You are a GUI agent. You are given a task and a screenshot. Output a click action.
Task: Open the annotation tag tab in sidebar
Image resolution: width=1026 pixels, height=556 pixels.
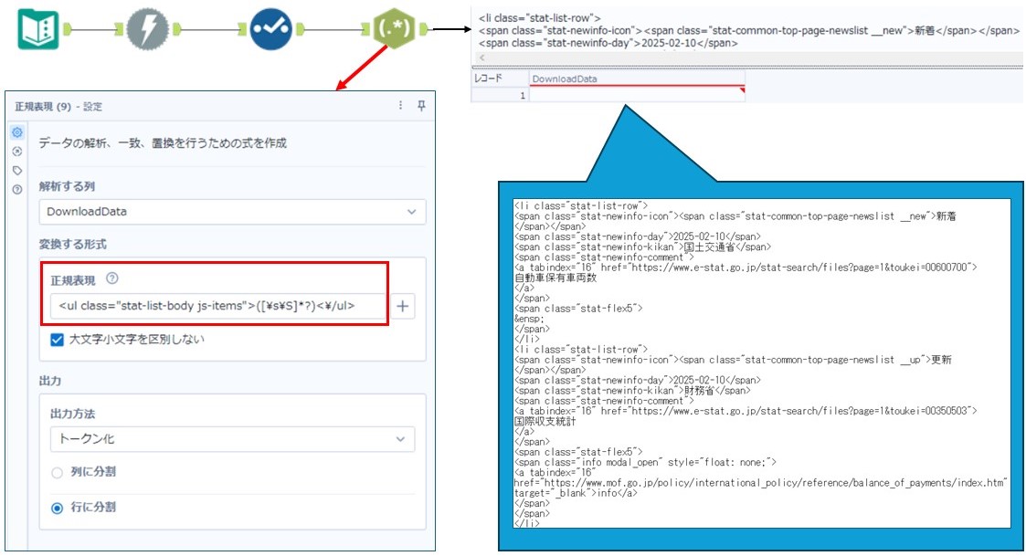17,170
